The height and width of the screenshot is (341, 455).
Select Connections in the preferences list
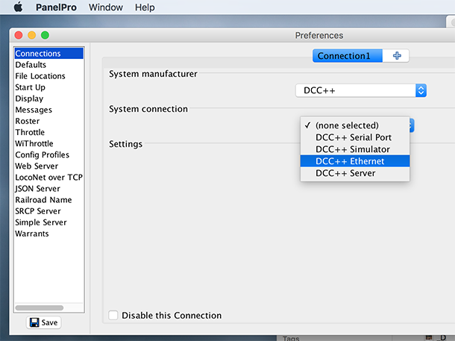tap(48, 54)
